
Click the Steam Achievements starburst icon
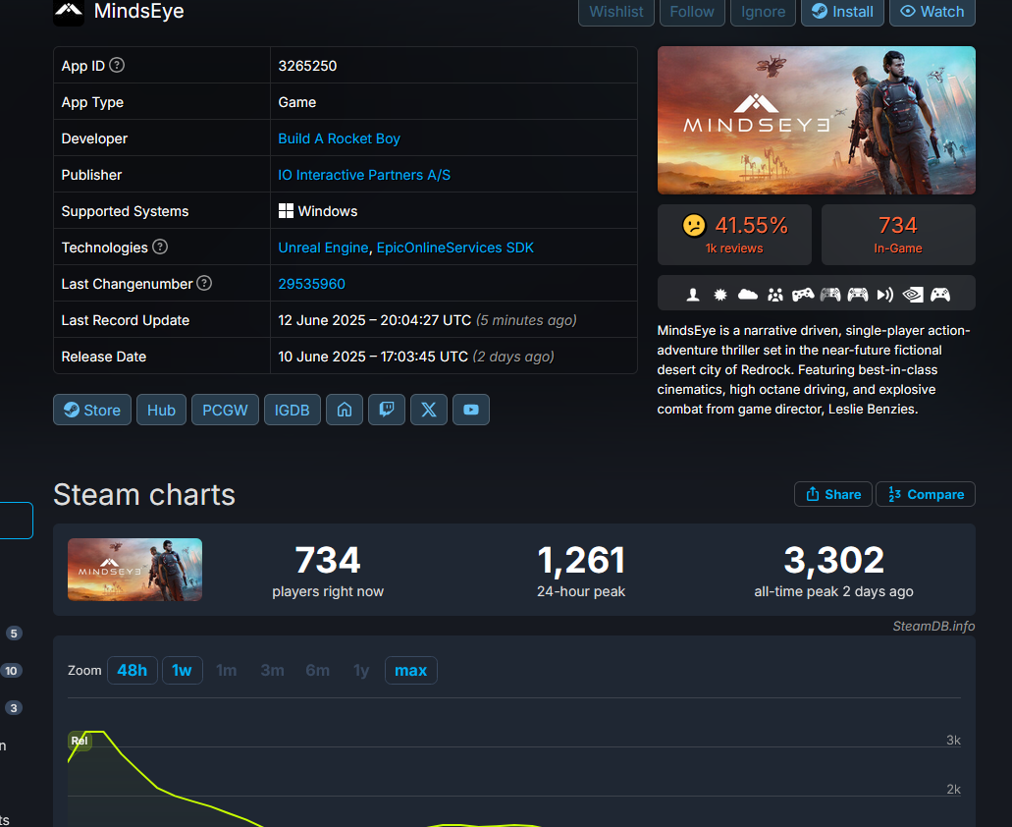point(720,295)
